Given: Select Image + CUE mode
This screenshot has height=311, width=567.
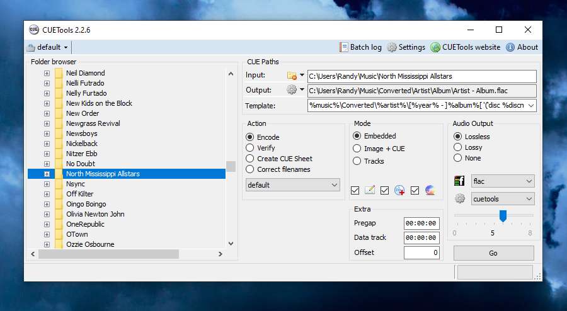Looking at the screenshot, I should [x=357, y=149].
